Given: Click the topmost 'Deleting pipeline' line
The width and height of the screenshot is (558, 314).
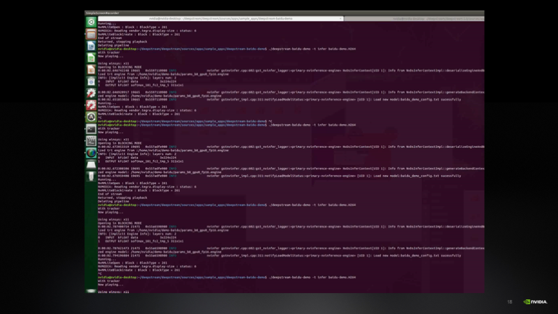Looking at the screenshot, I should tap(114, 45).
